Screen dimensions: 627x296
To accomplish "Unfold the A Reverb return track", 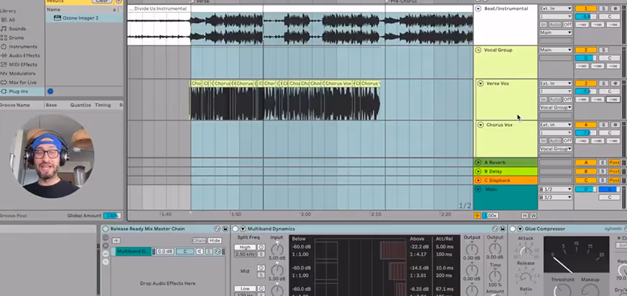I will (x=478, y=163).
